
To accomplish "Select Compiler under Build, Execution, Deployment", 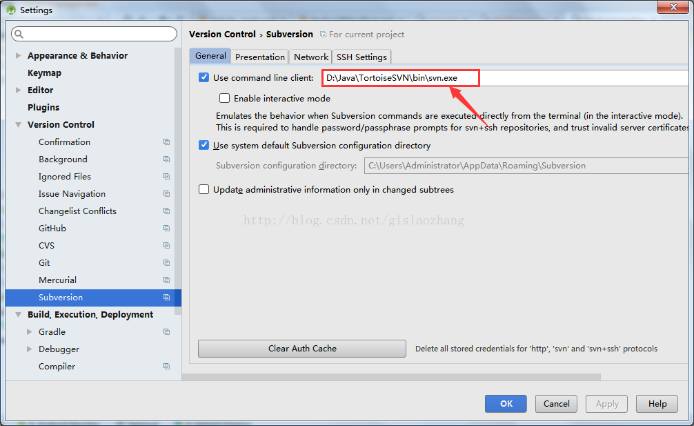I will [57, 366].
